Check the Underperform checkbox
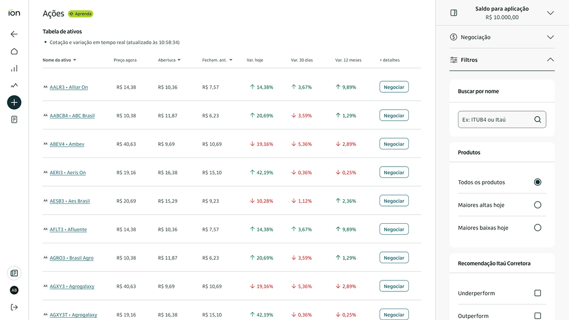 tap(538, 293)
